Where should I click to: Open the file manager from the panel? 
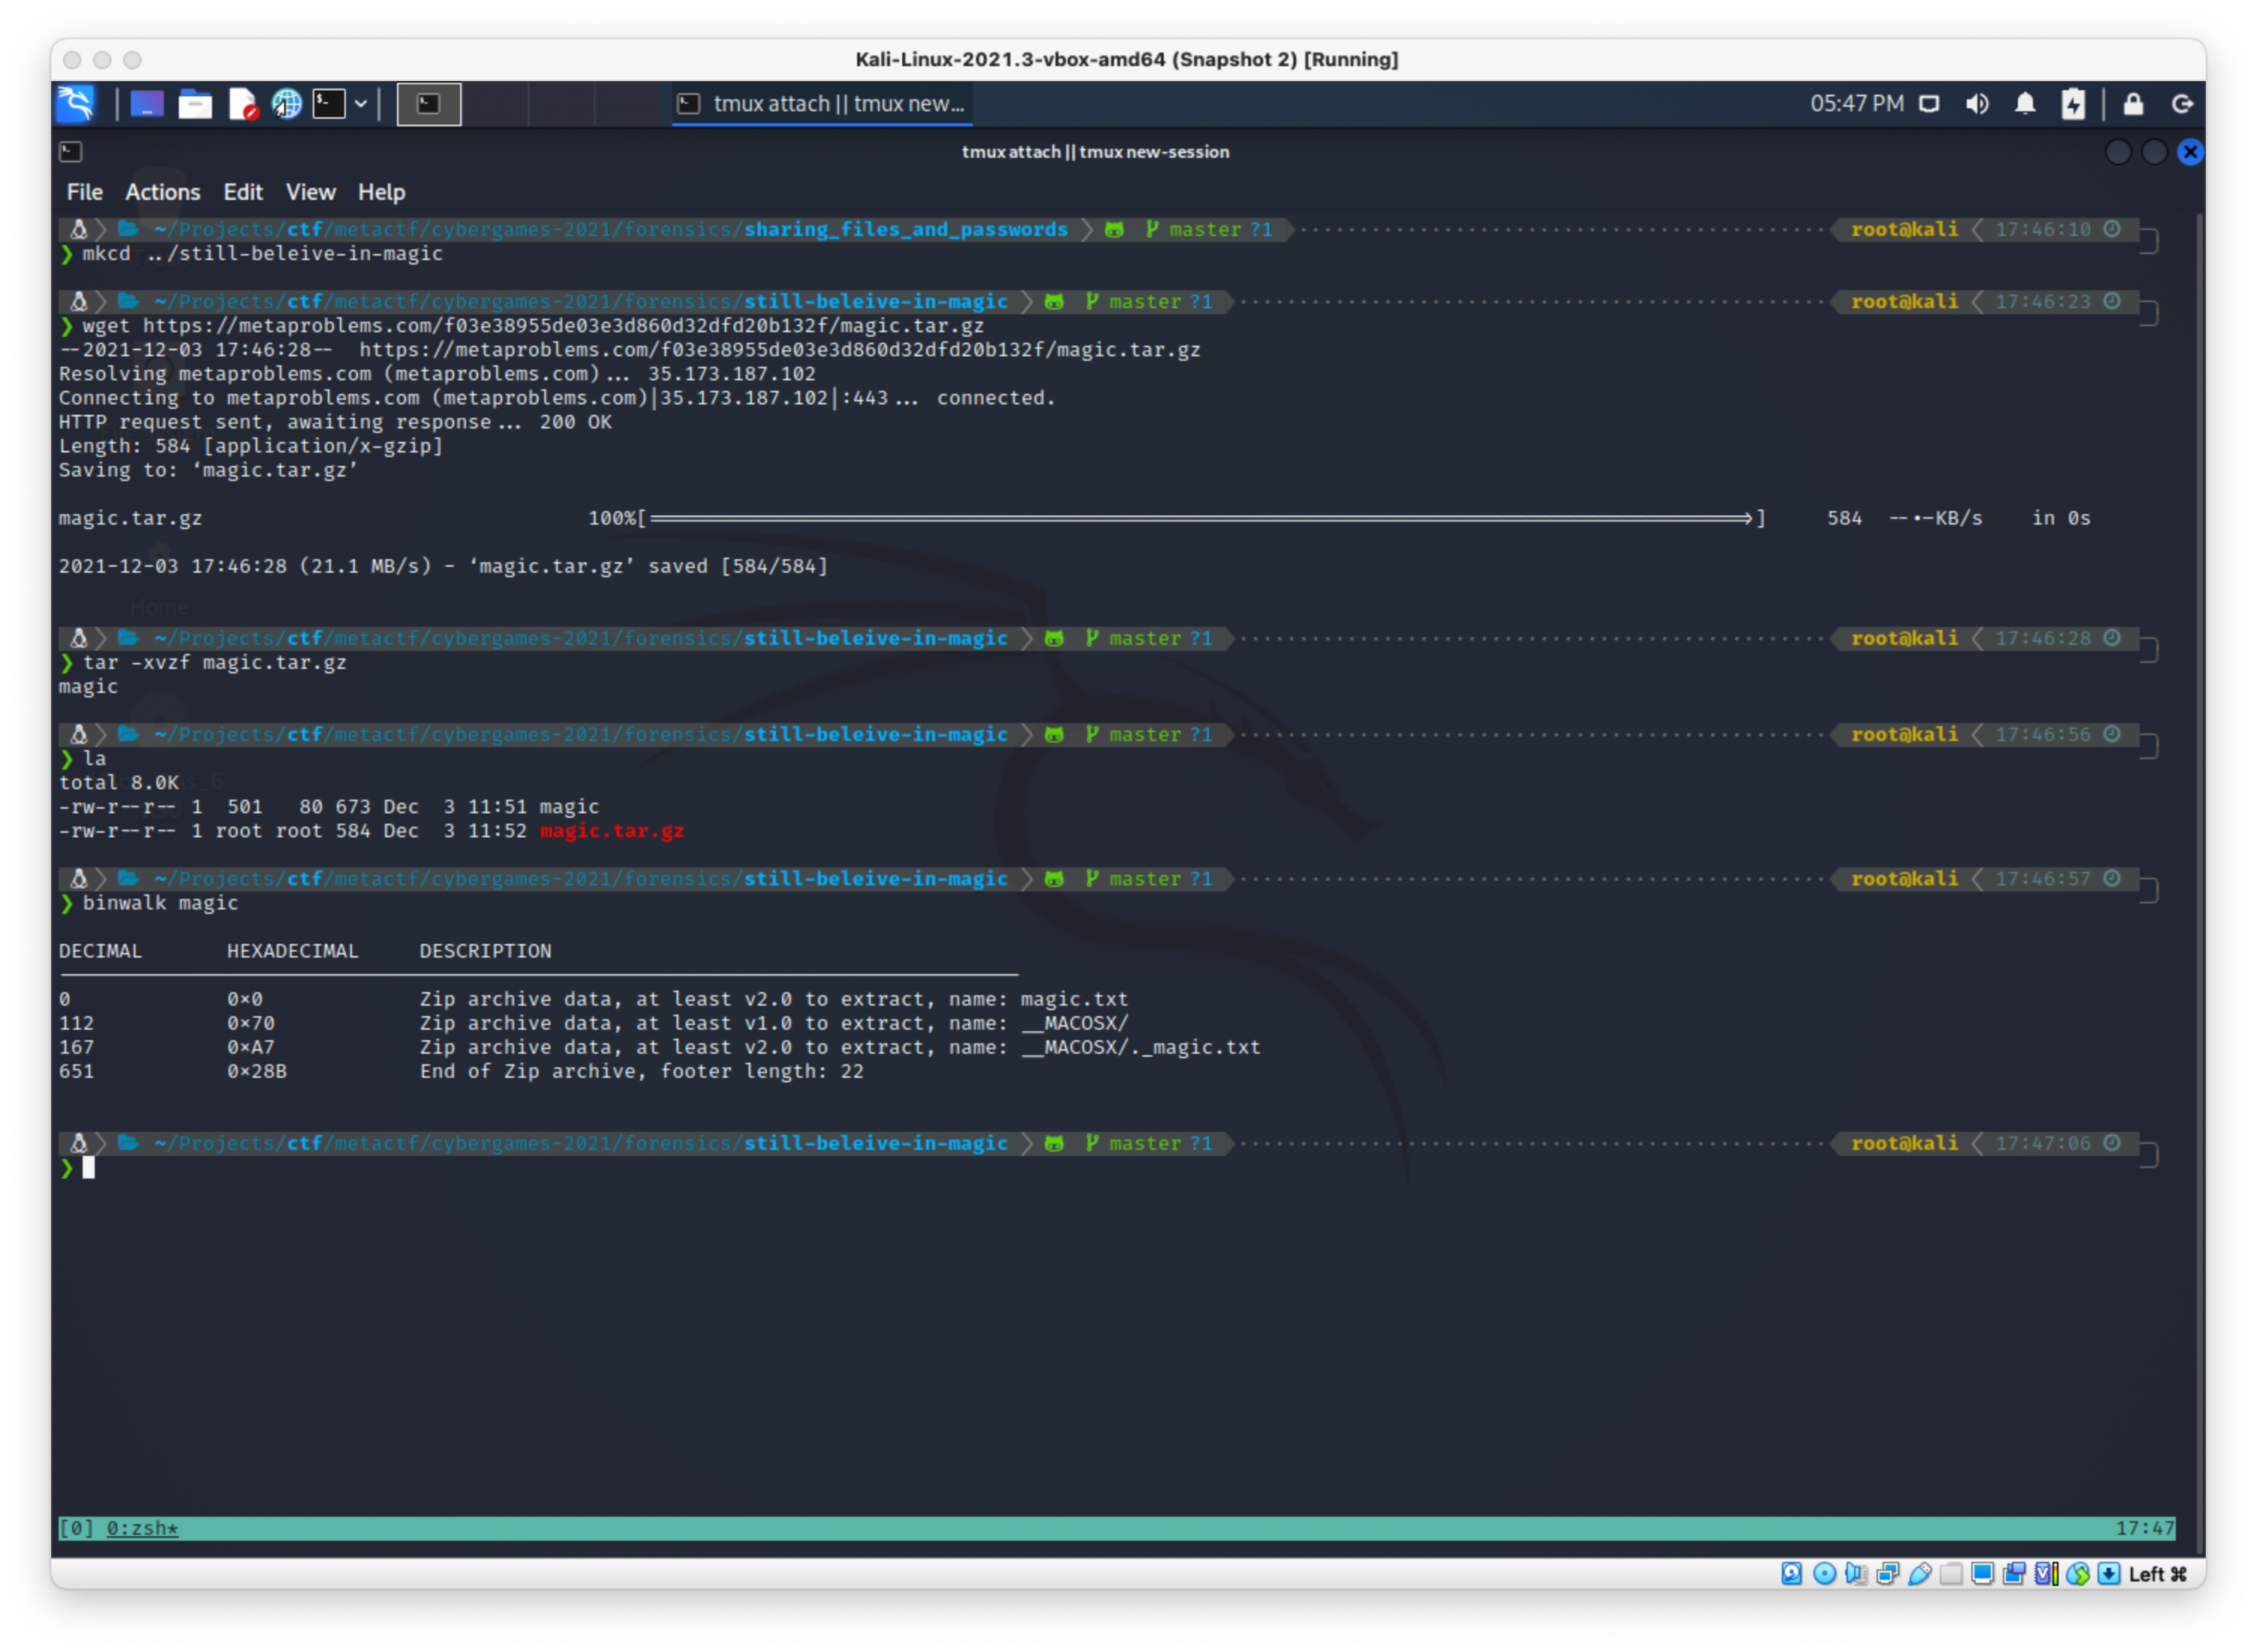click(195, 104)
